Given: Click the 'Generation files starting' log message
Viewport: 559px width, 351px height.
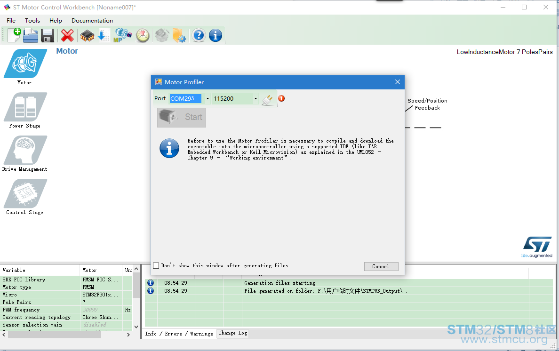Looking at the screenshot, I should pyautogui.click(x=280, y=283).
